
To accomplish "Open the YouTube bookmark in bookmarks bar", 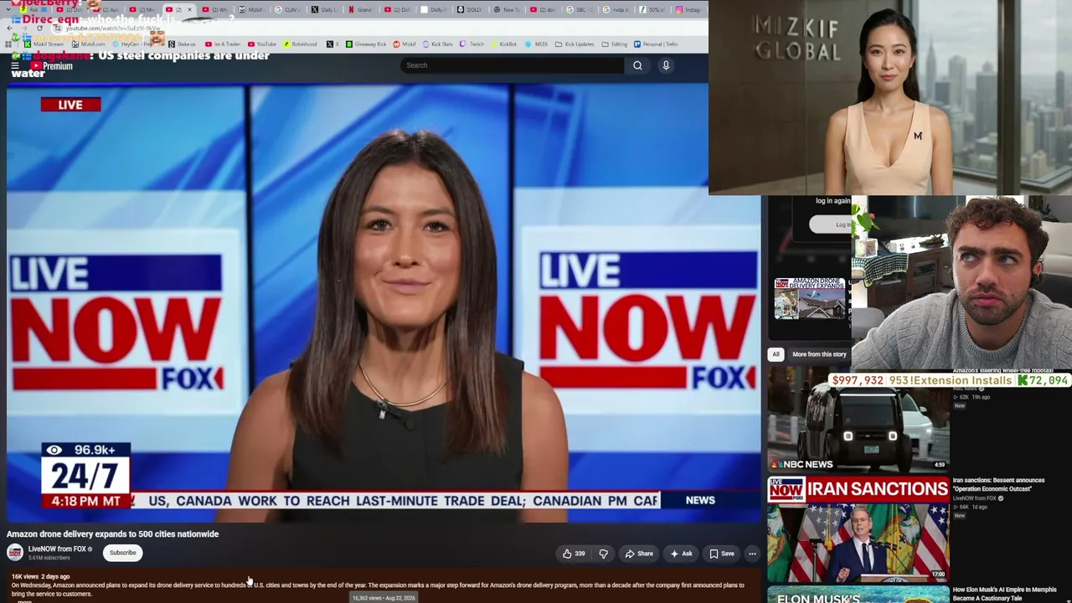I will [x=262, y=44].
